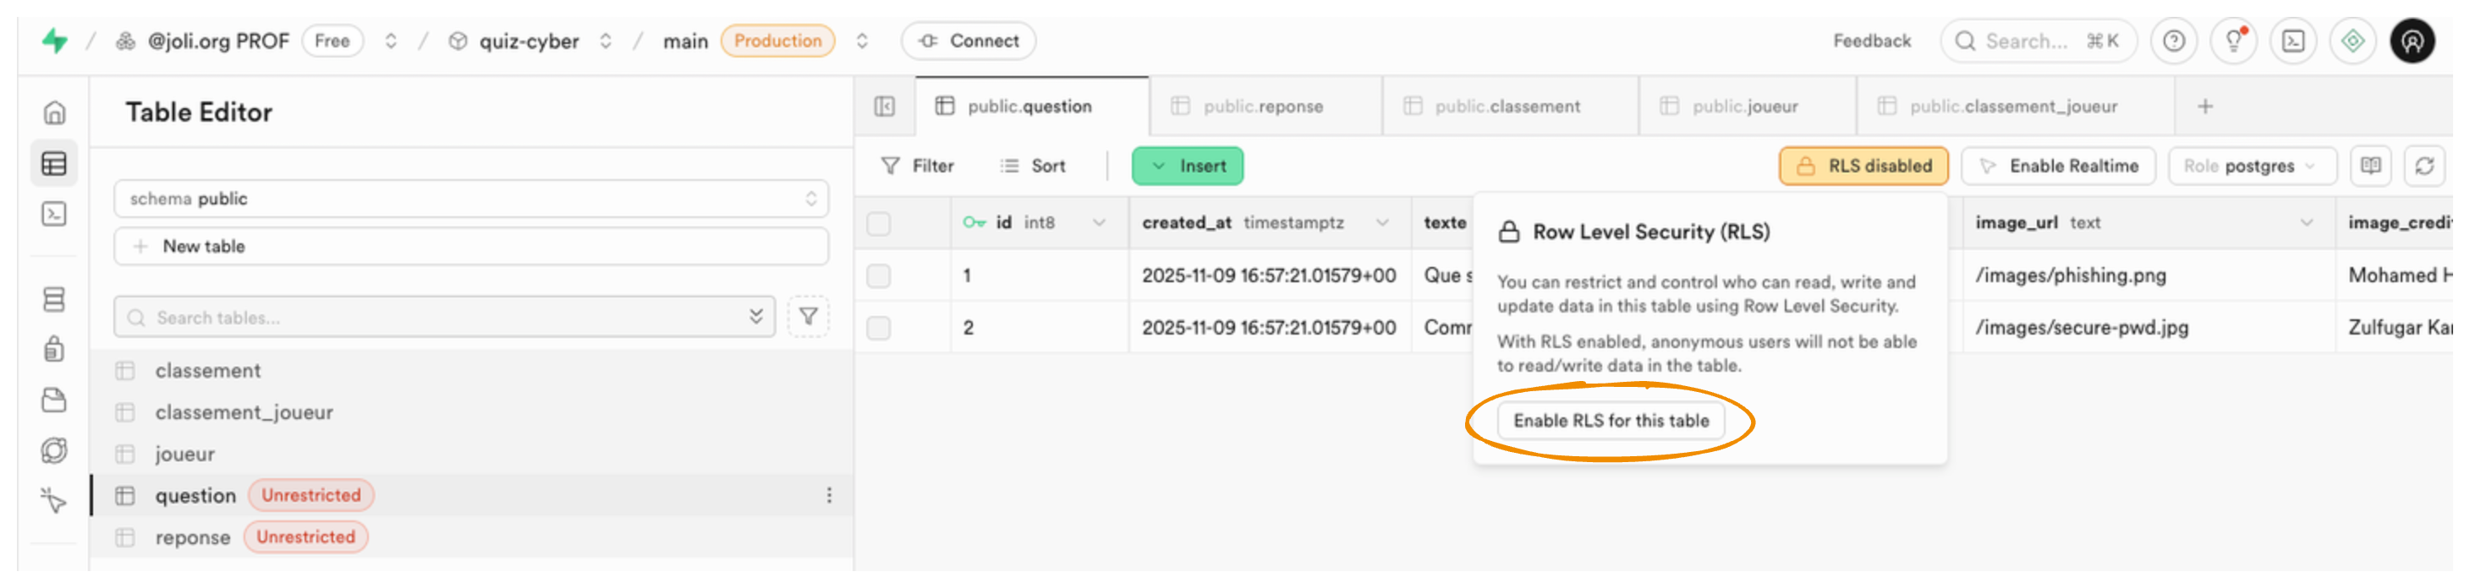Switch to the public.joueur tab

point(1744,106)
